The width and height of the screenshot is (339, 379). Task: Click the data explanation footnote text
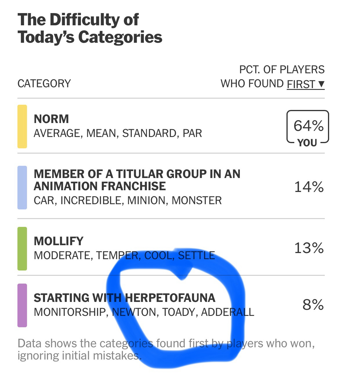pos(165,349)
